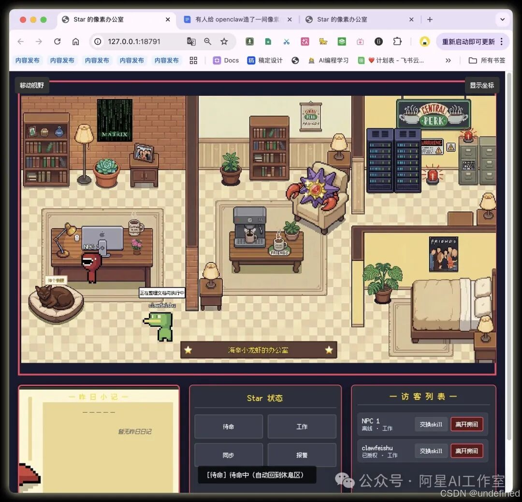The image size is (522, 502).
Task: Open the Docs bookmark
Action: 226,60
